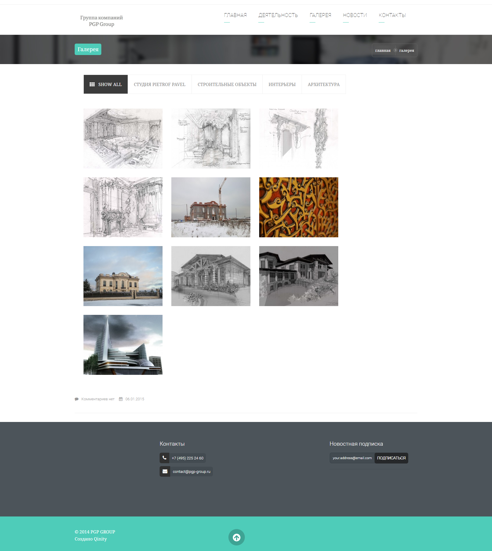Click the comment bubble icon

click(77, 399)
